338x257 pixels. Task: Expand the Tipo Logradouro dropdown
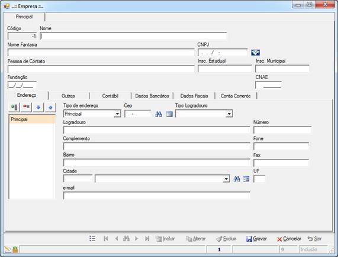229,113
